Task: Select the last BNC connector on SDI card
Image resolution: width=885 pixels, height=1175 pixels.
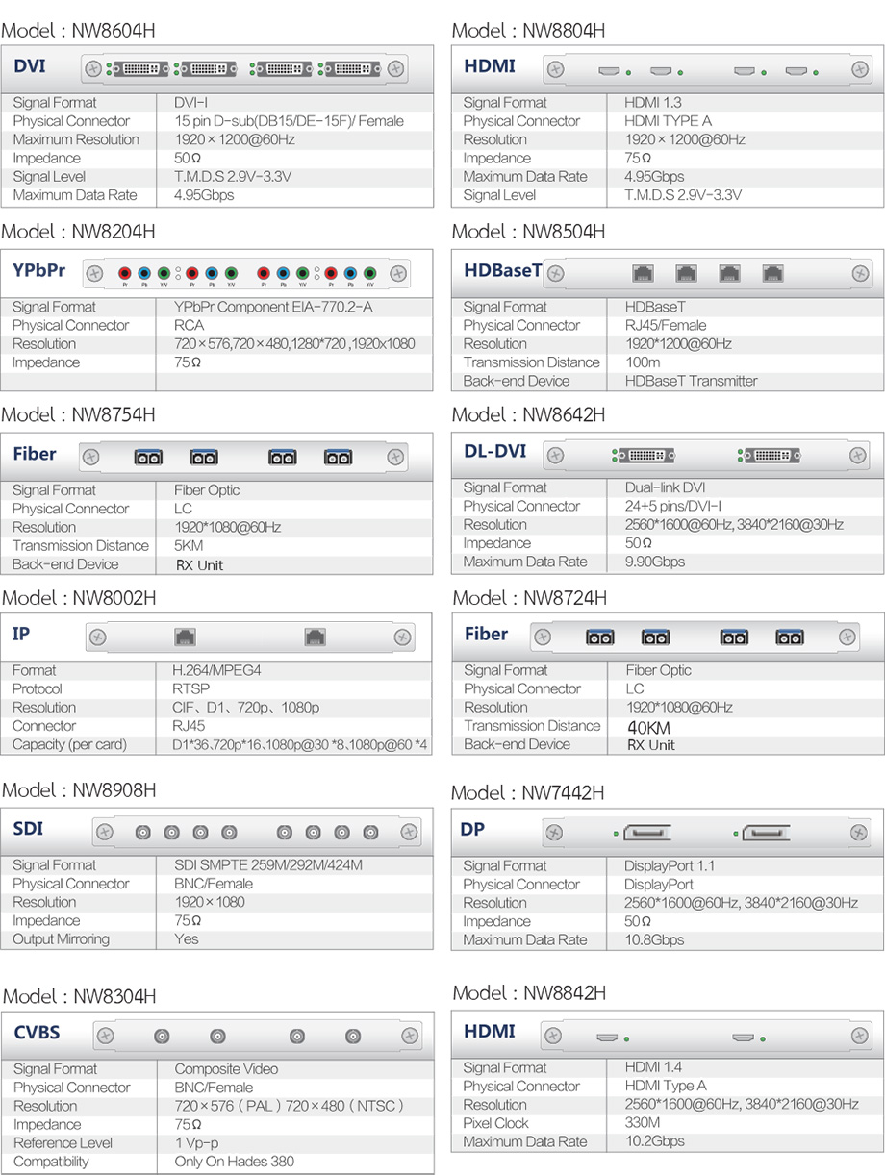Action: pyautogui.click(x=370, y=833)
